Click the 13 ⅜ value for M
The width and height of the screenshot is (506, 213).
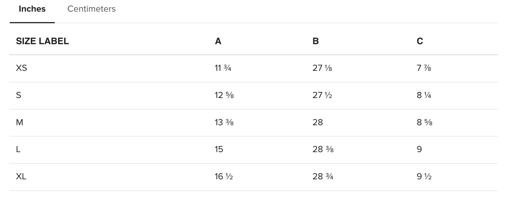click(224, 122)
